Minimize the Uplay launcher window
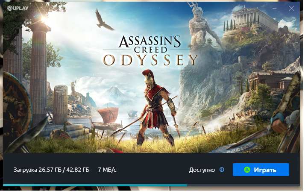 (274, 9)
